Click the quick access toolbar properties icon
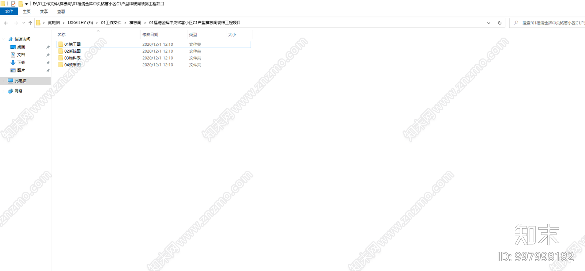Image resolution: width=585 pixels, height=271 pixels. 13,4
